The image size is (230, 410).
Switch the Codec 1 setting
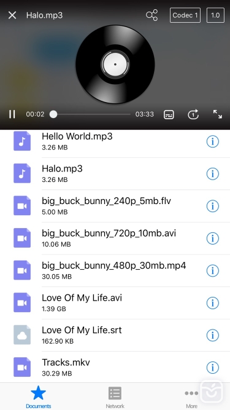tap(185, 15)
